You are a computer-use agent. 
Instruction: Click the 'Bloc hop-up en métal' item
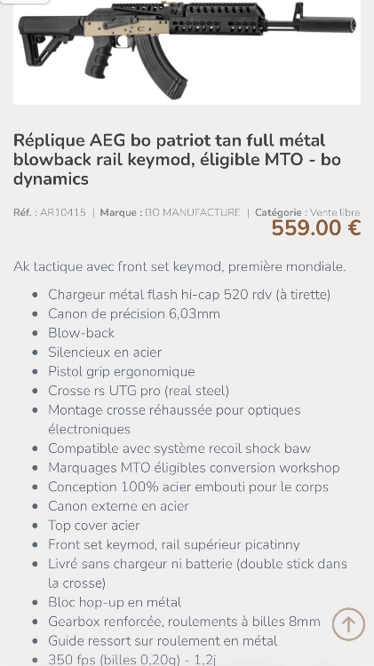coord(115,602)
